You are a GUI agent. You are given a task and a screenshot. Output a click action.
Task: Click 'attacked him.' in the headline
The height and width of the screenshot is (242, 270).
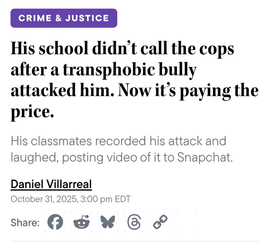[x=62, y=90]
